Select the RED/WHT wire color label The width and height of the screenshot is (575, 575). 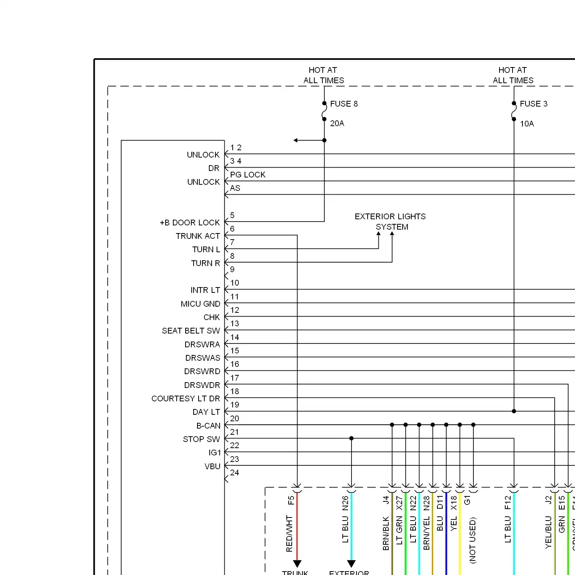(x=289, y=534)
